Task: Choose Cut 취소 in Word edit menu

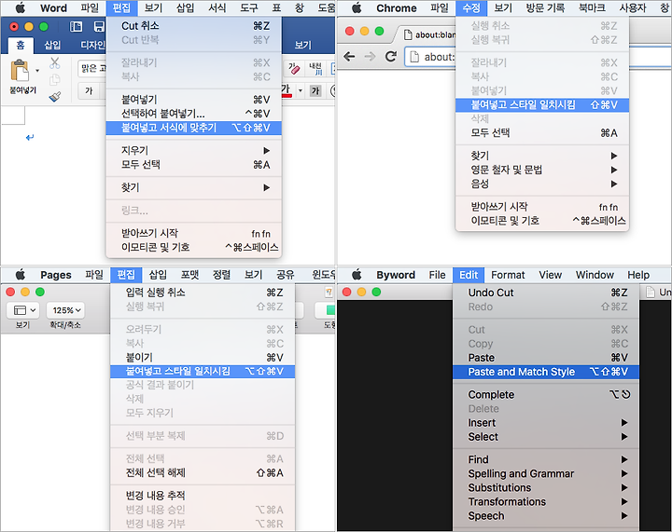Action: [x=194, y=26]
